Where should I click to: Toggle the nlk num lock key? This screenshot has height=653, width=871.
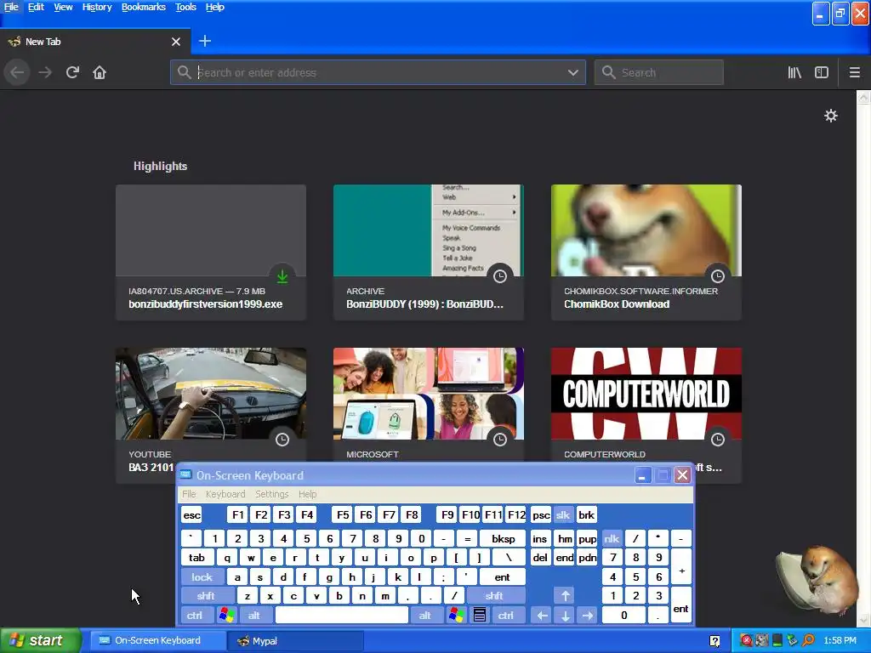(x=612, y=538)
